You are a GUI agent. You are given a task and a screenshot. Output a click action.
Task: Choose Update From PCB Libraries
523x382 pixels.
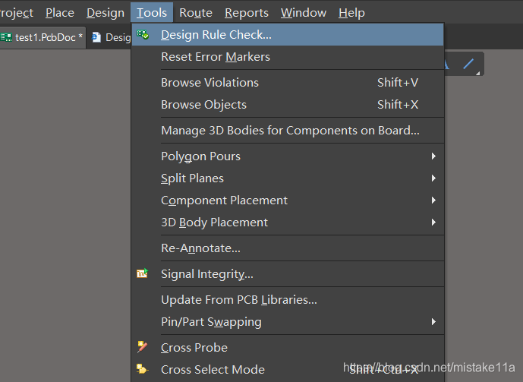tap(239, 300)
